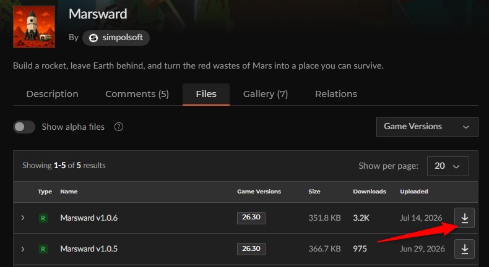Click the Game Versions column header
Image resolution: width=489 pixels, height=267 pixels.
tap(259, 192)
